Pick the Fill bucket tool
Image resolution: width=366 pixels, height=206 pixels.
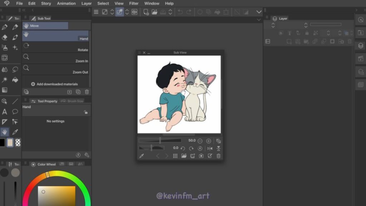(15, 79)
